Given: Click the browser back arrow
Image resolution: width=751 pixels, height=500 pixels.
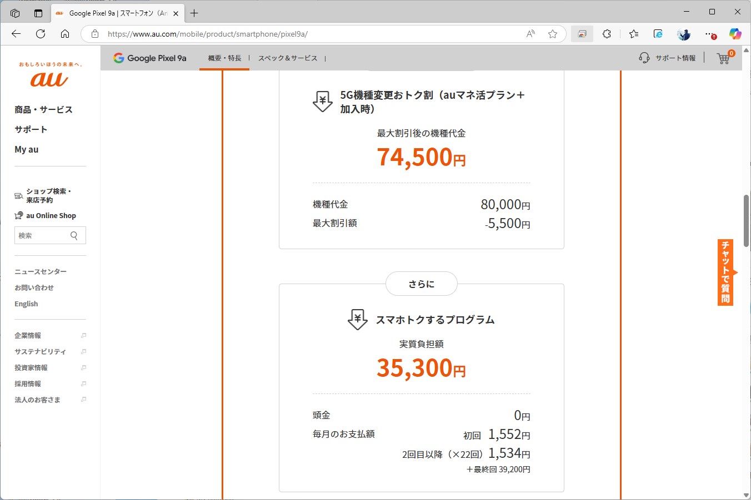Looking at the screenshot, I should (x=16, y=34).
